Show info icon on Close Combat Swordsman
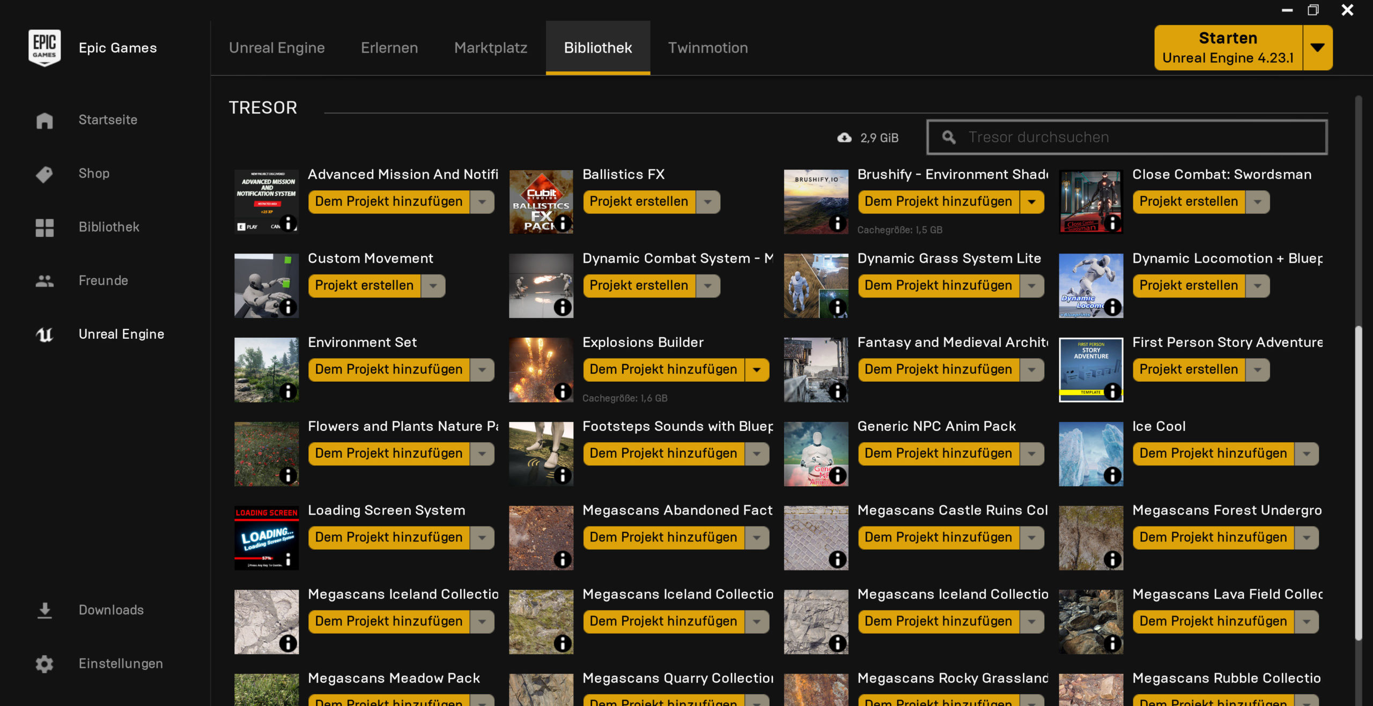The image size is (1373, 706). (x=1112, y=223)
